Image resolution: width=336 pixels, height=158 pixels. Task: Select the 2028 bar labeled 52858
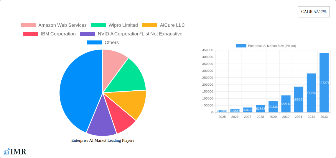[x=260, y=109]
